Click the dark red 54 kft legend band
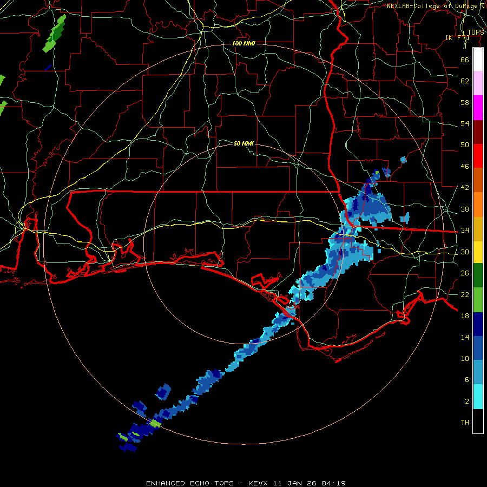Image resolution: width=487 pixels, height=487 pixels. [x=478, y=131]
